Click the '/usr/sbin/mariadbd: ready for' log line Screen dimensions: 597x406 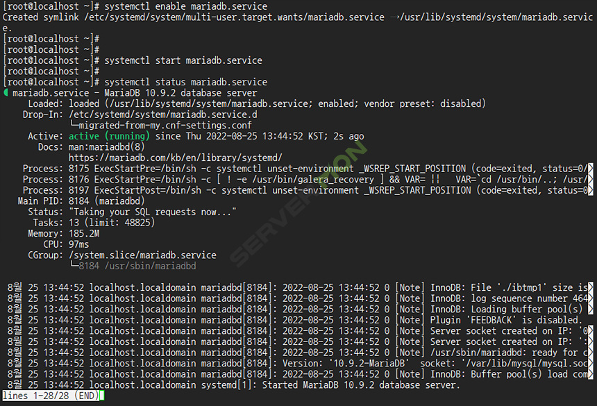[300, 353]
